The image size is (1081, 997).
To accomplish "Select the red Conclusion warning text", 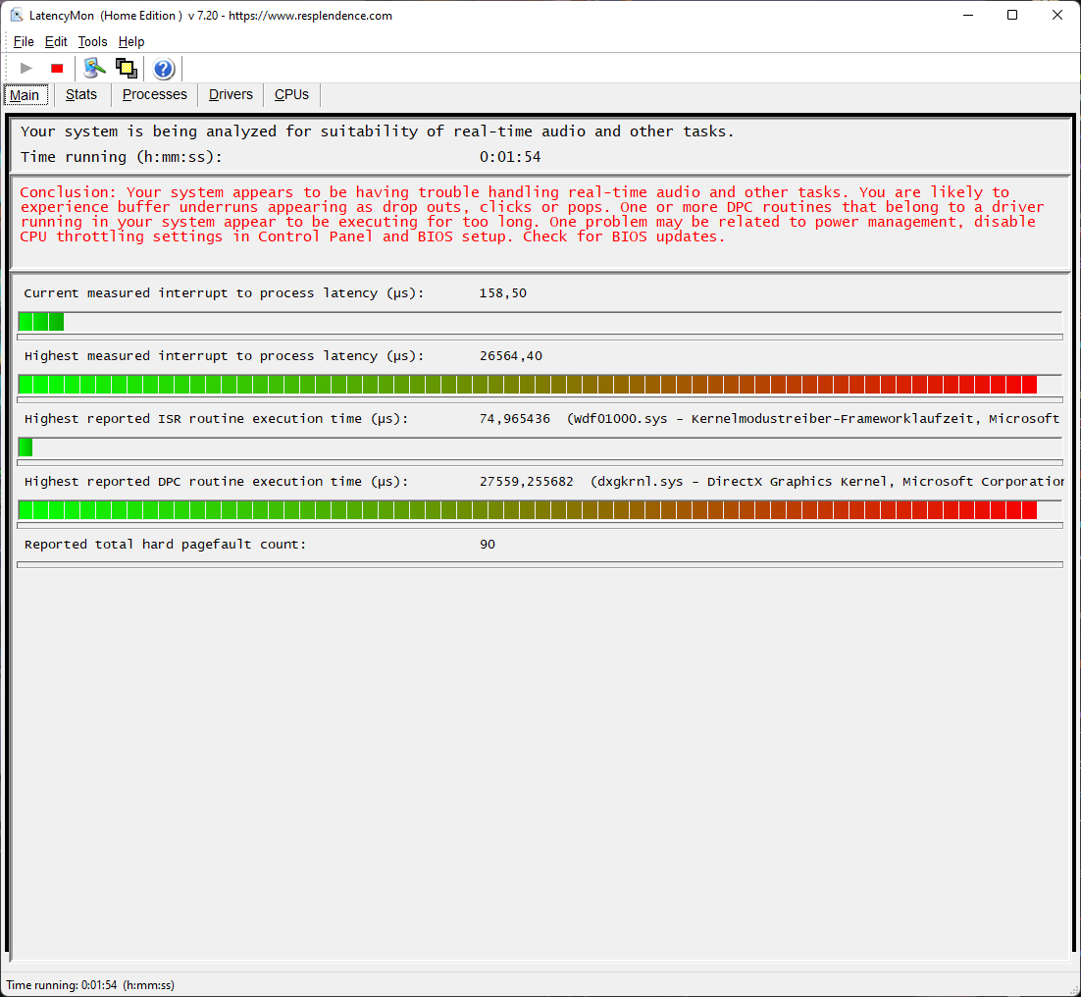I will [x=532, y=215].
